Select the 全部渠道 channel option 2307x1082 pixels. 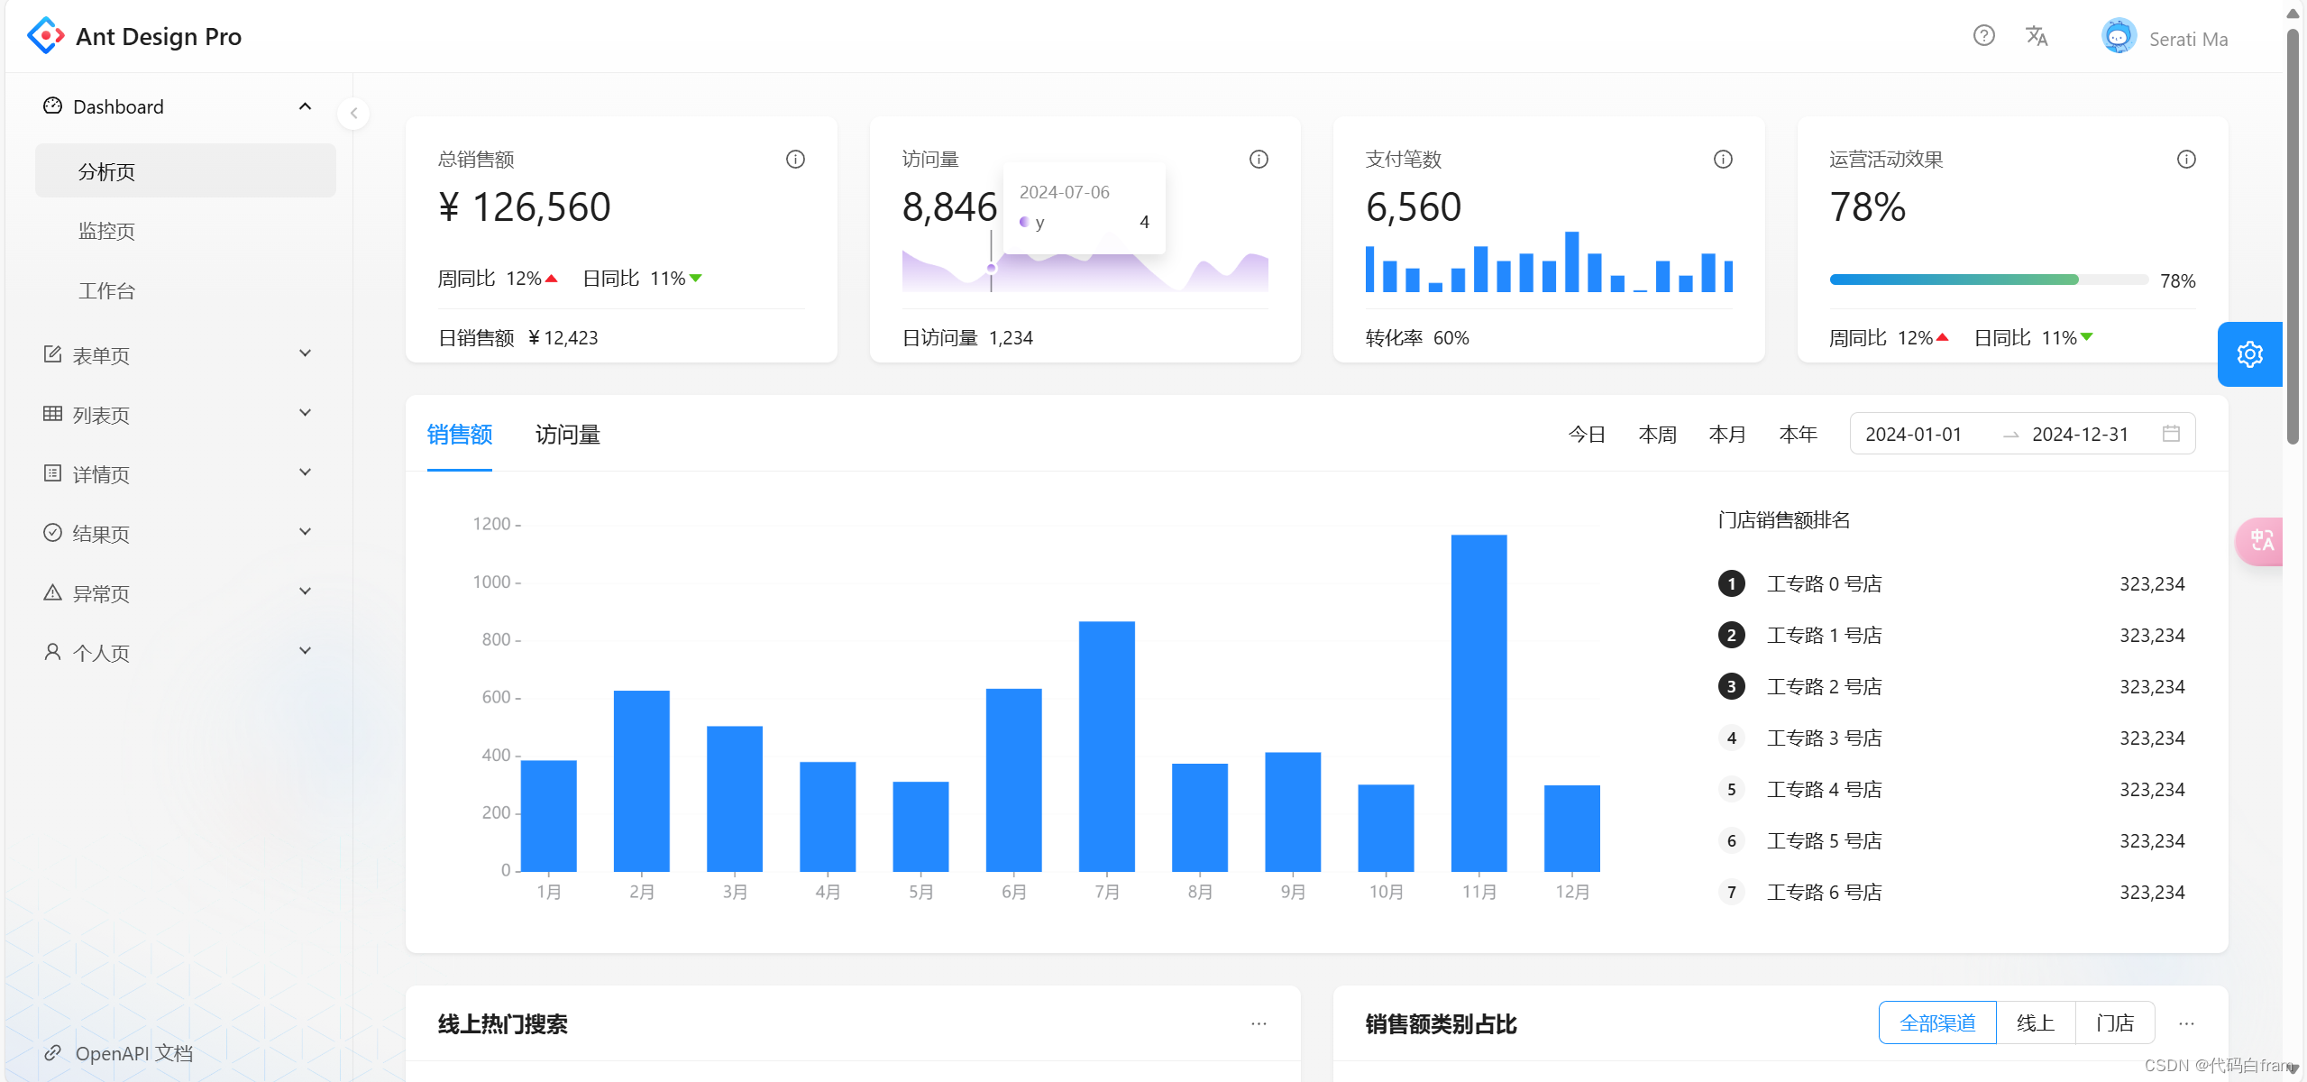click(x=1937, y=1022)
